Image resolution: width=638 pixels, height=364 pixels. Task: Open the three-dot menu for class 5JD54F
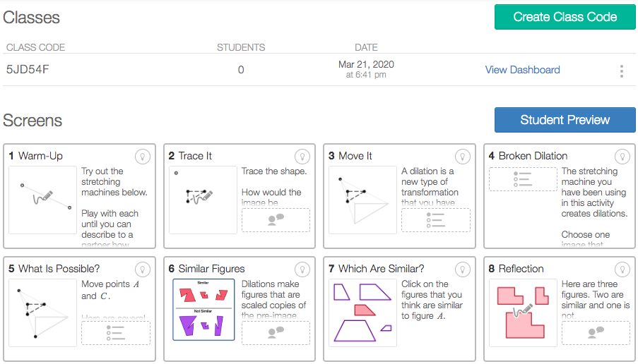tap(622, 71)
